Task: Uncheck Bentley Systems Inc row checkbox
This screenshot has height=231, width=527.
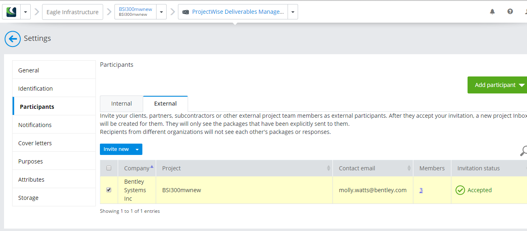Action: pos(109,190)
